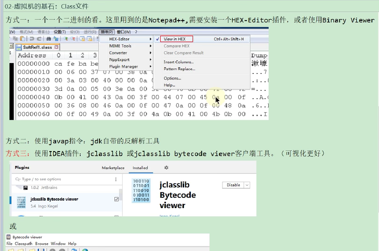Click the Disable button
The image size is (379, 251).
point(233,185)
